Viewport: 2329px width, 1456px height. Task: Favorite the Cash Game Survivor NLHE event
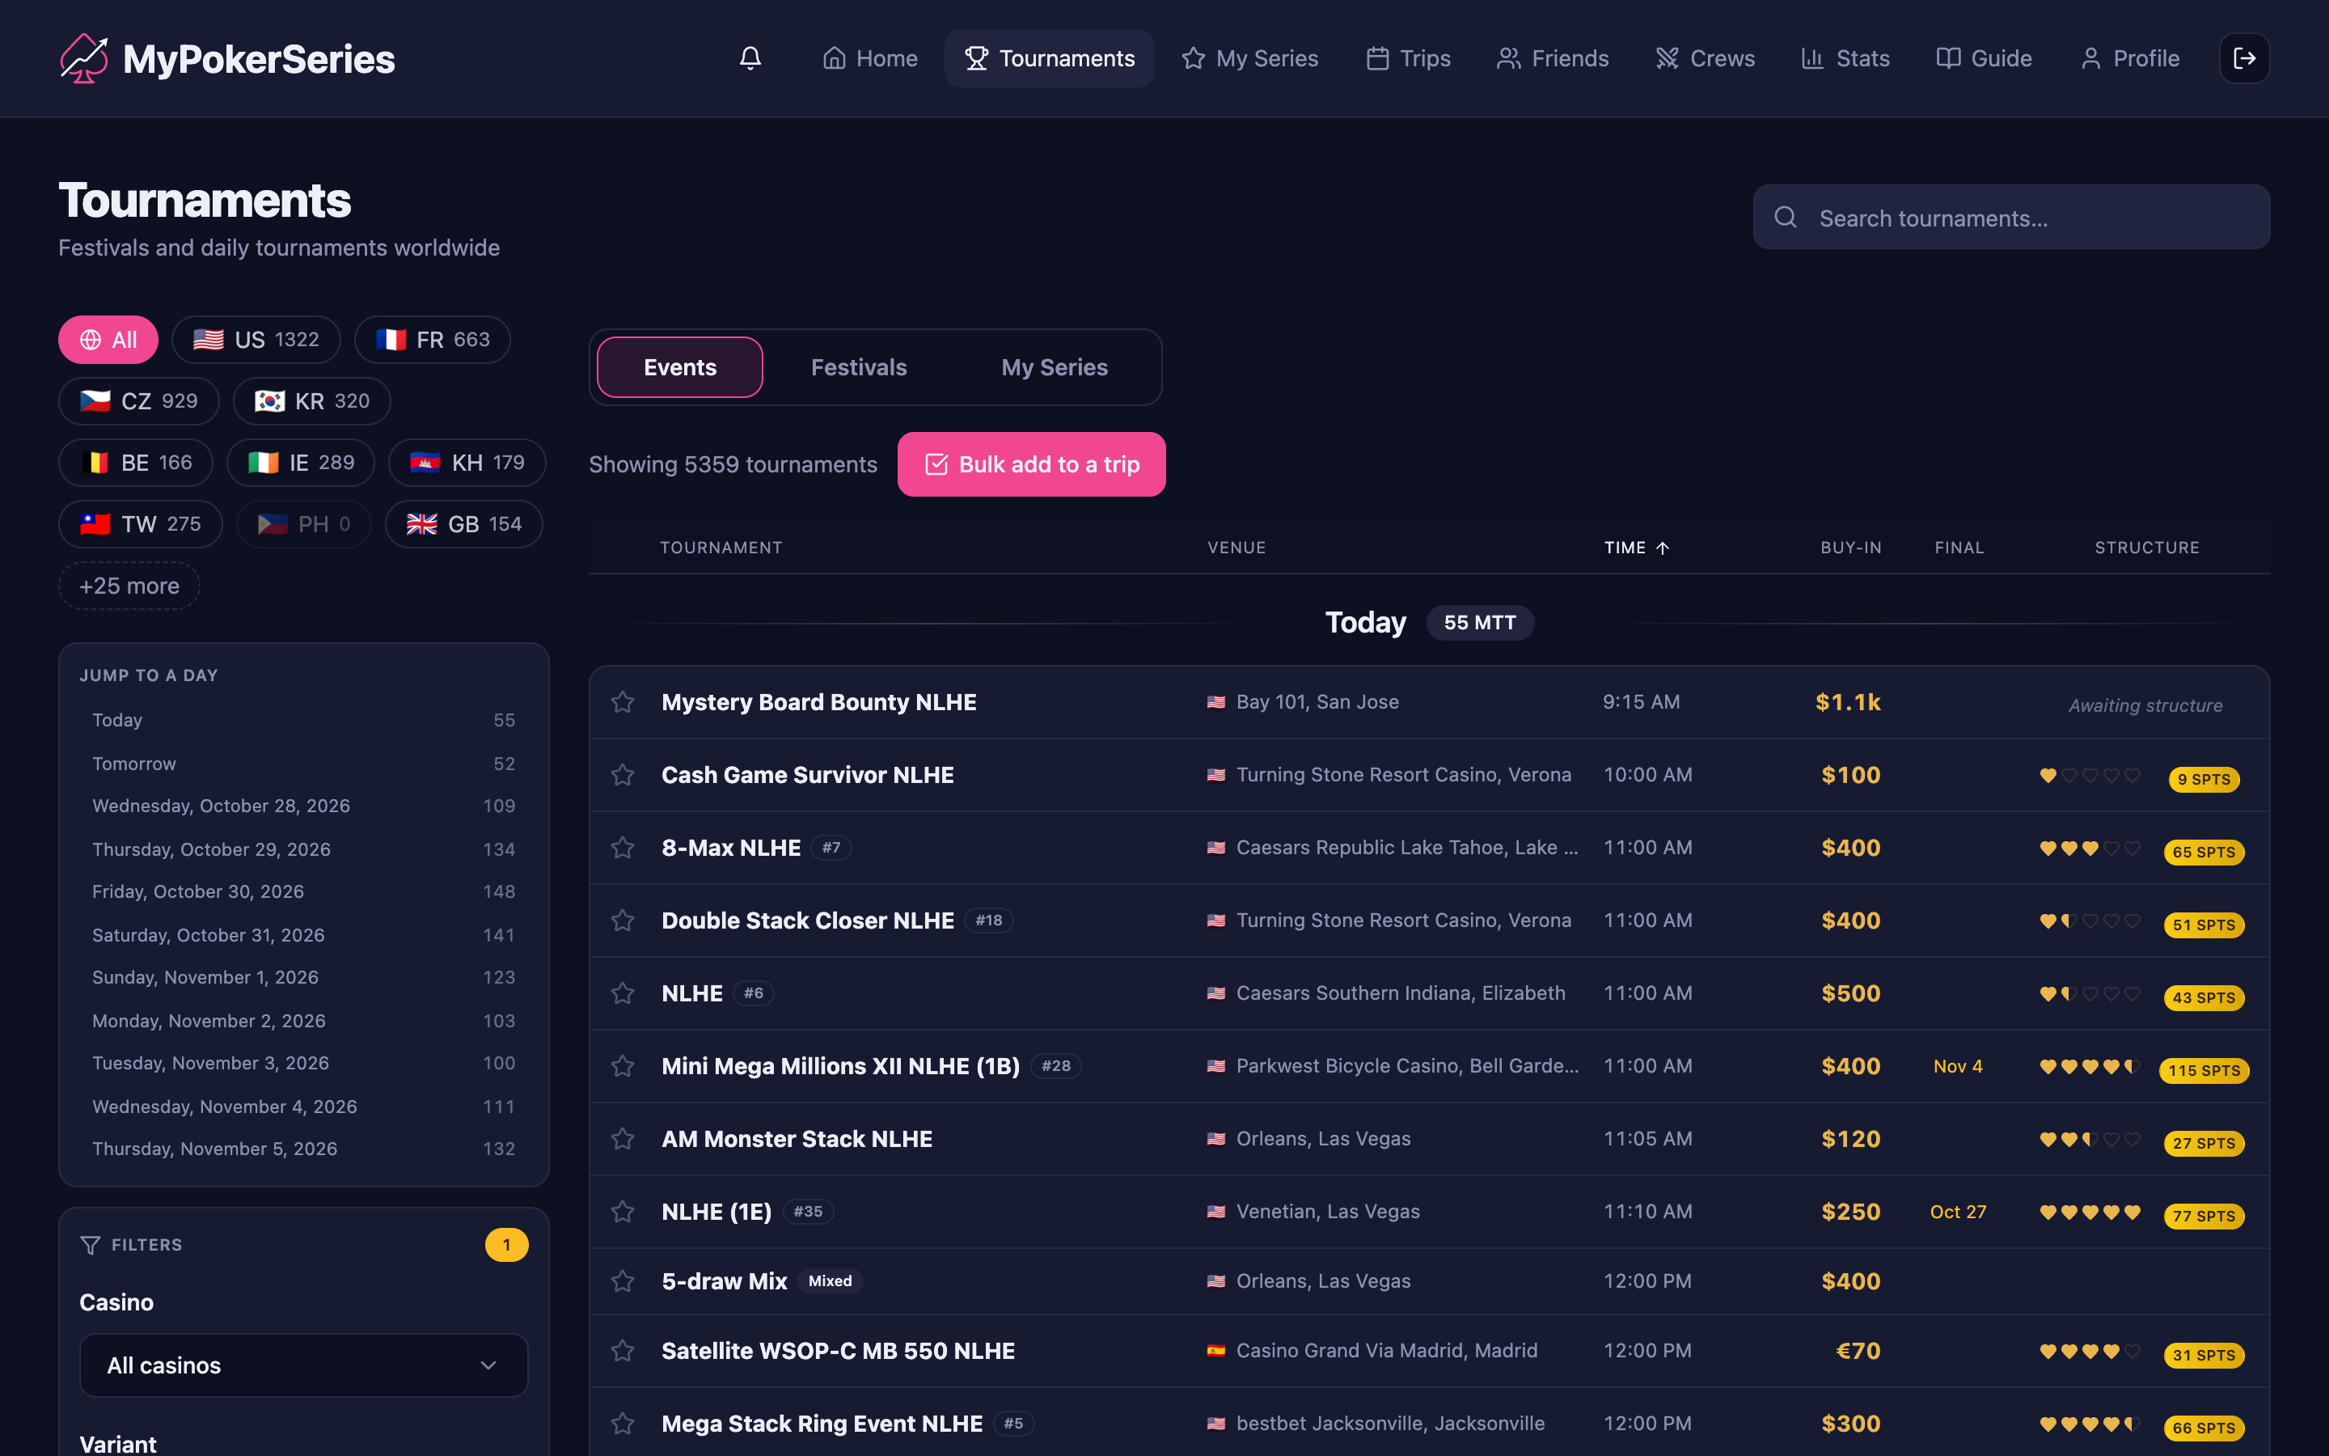coord(623,775)
